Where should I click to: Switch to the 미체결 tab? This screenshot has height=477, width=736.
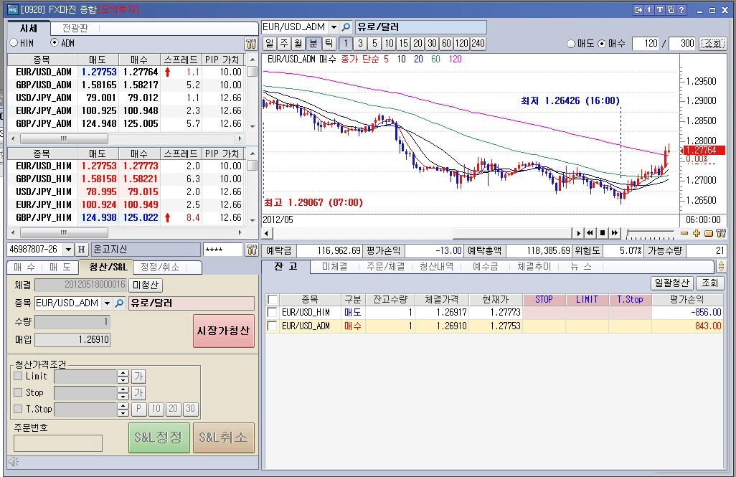point(335,267)
